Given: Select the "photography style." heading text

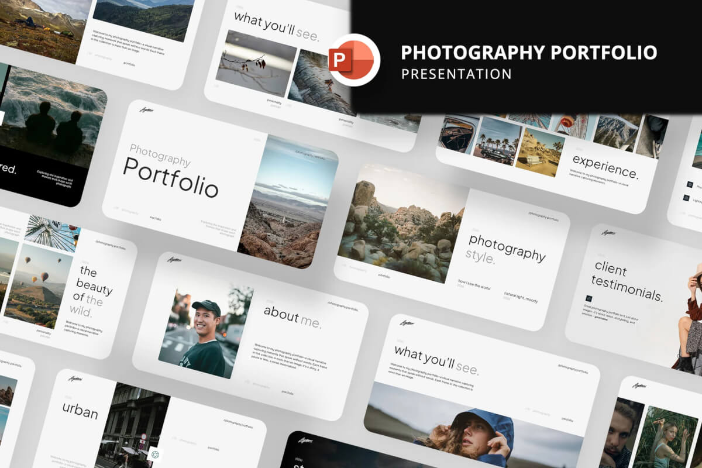Looking at the screenshot, I should (x=506, y=248).
